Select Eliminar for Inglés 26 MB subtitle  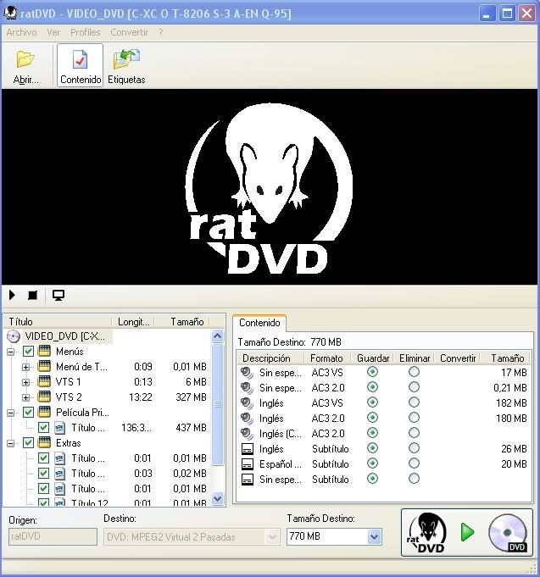pyautogui.click(x=414, y=448)
